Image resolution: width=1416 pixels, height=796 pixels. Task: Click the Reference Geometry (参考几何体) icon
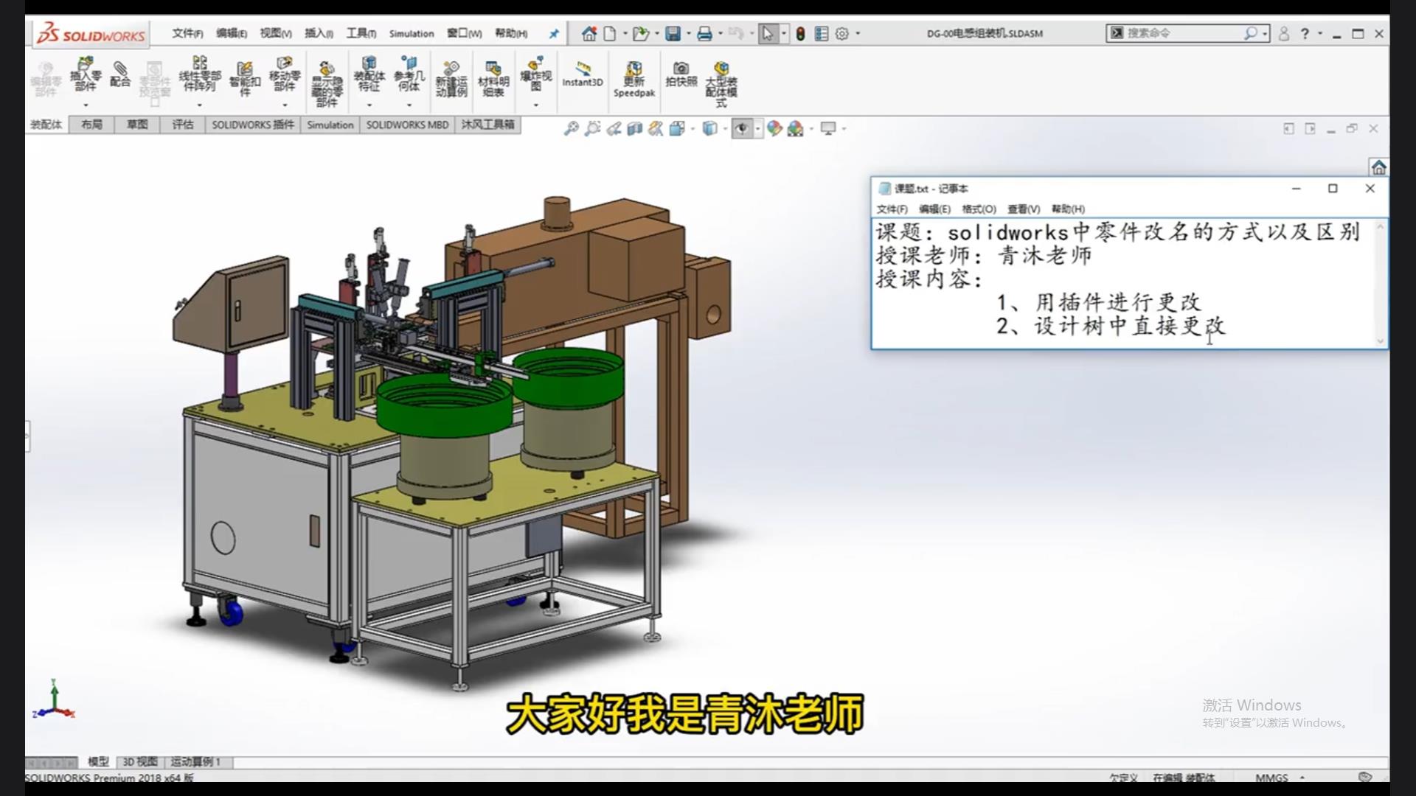click(409, 74)
